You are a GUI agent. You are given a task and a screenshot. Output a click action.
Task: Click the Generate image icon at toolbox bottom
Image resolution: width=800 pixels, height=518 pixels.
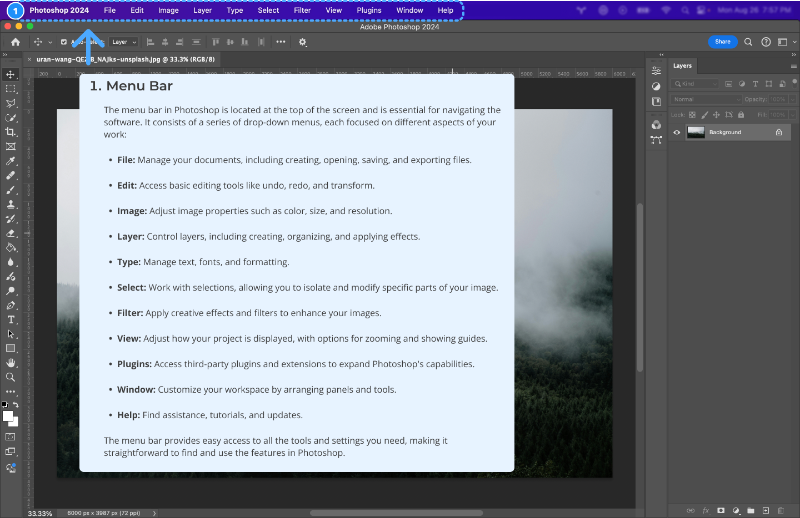coord(11,468)
